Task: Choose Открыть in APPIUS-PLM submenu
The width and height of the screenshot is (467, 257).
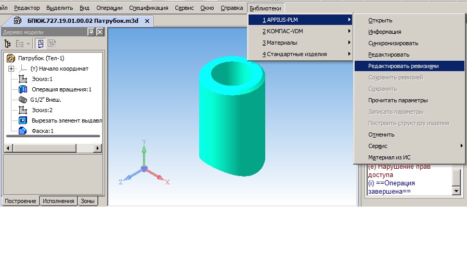Action: (409, 20)
